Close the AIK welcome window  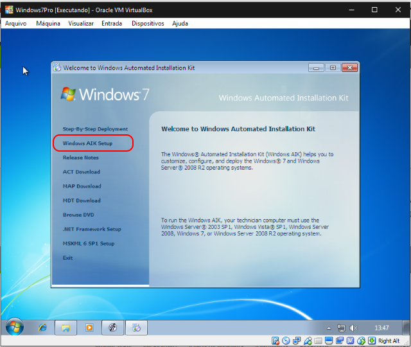pos(349,67)
